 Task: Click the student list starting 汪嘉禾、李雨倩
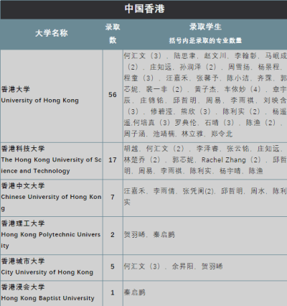click(205, 197)
